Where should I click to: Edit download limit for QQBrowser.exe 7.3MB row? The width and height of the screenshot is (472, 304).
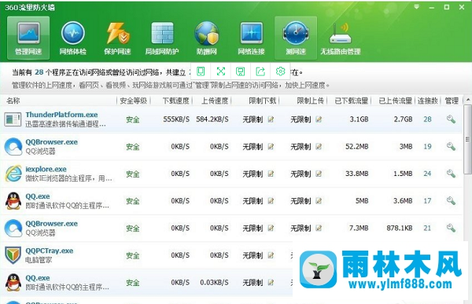271,228
